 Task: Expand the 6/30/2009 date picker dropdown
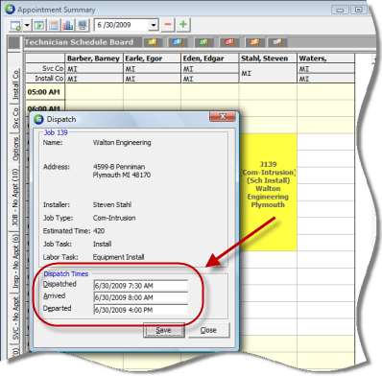pyautogui.click(x=154, y=25)
